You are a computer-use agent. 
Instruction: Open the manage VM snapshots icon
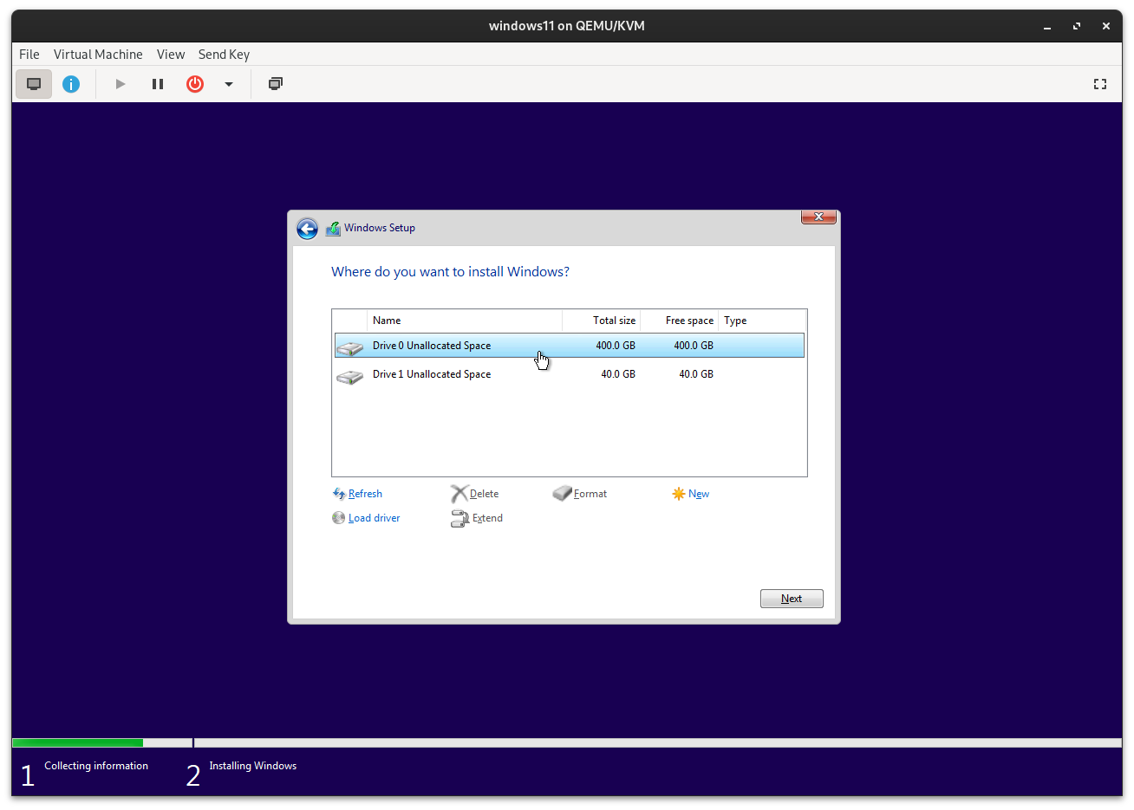coord(276,84)
